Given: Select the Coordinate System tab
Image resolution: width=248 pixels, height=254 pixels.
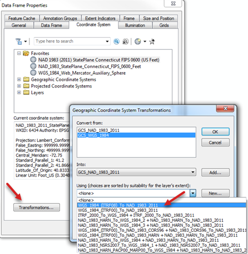Looking at the screenshot, I should point(93,25).
